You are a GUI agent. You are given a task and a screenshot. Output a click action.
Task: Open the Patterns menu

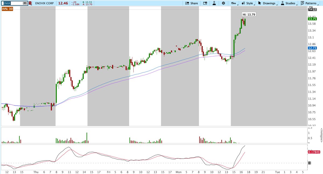click(x=310, y=3)
